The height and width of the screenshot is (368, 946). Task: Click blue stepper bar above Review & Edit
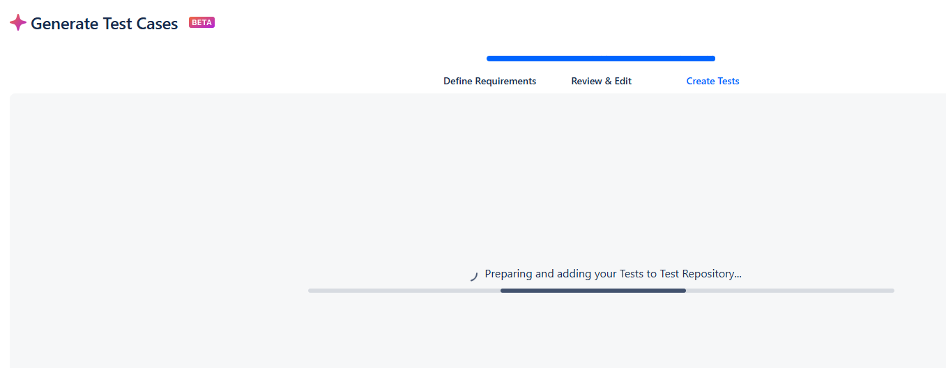pos(601,59)
